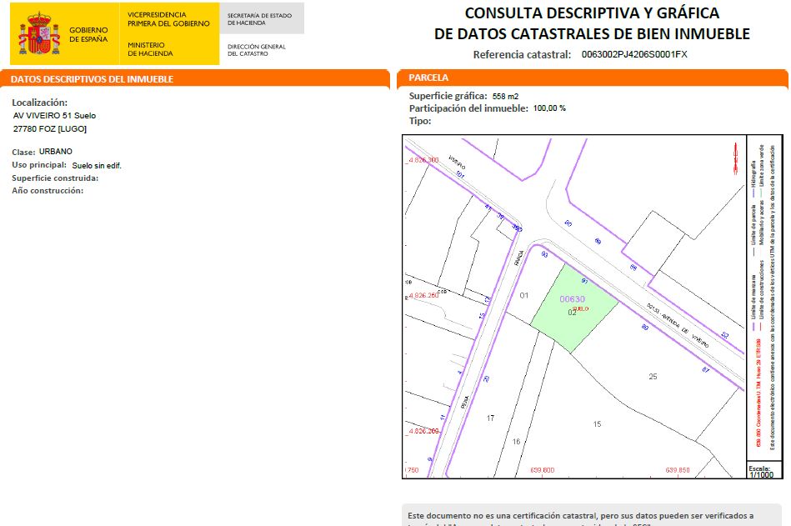Click the Superficie gráfica 558 m2 value

(x=505, y=96)
